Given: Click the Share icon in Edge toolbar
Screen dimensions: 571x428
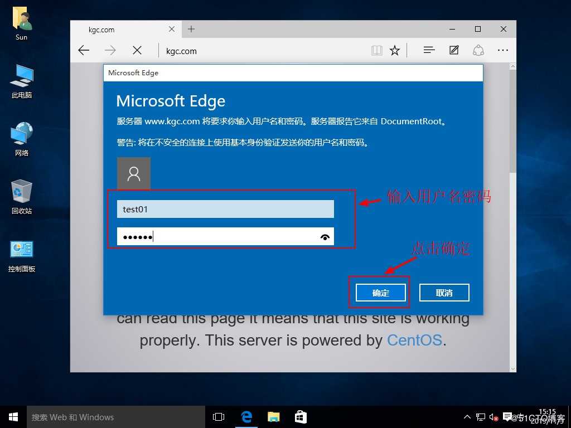Looking at the screenshot, I should 478,50.
